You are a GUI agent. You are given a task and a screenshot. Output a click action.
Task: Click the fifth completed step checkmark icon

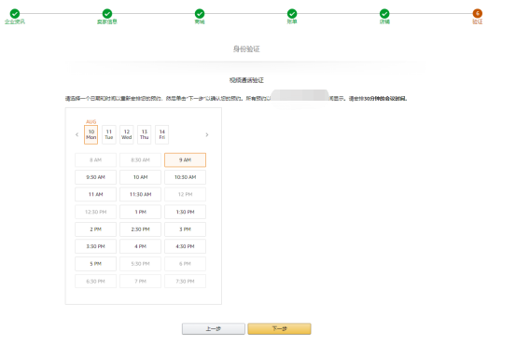[384, 13]
